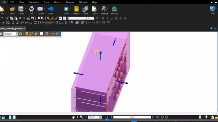This screenshot has height=122, width=218.
Task: Click the text color A icon
Action: (x=97, y=18)
